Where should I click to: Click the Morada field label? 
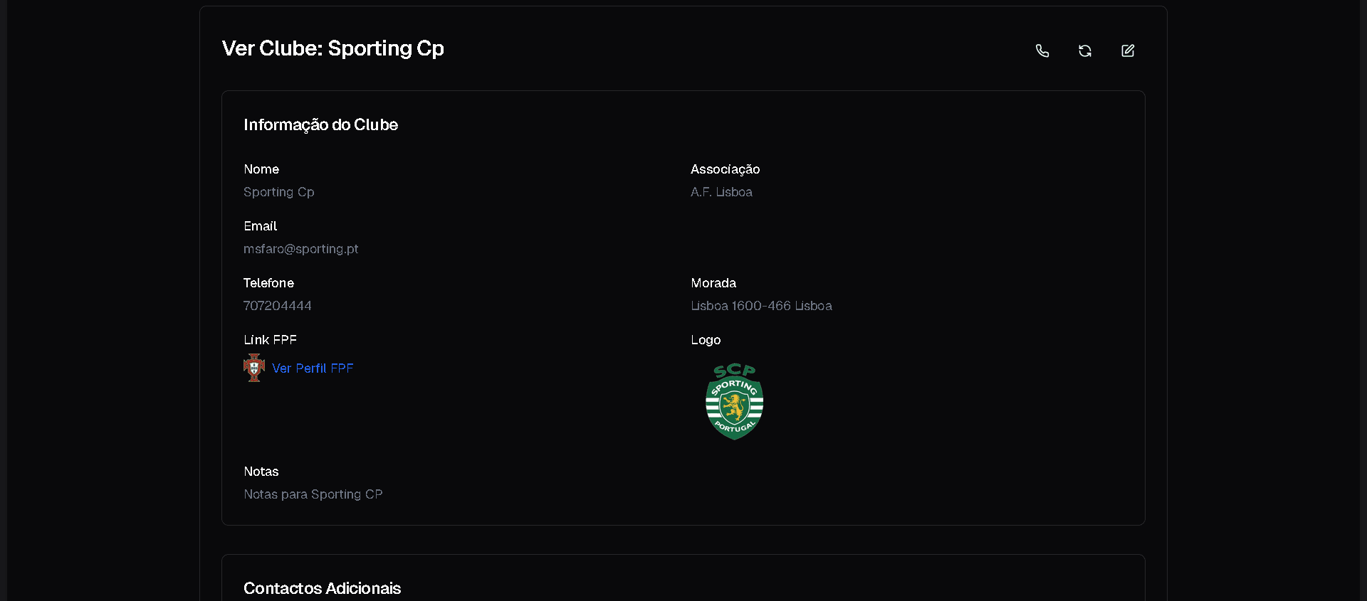[713, 283]
